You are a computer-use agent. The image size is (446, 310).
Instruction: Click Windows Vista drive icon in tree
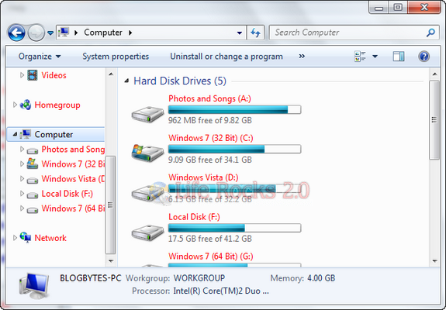[33, 180]
